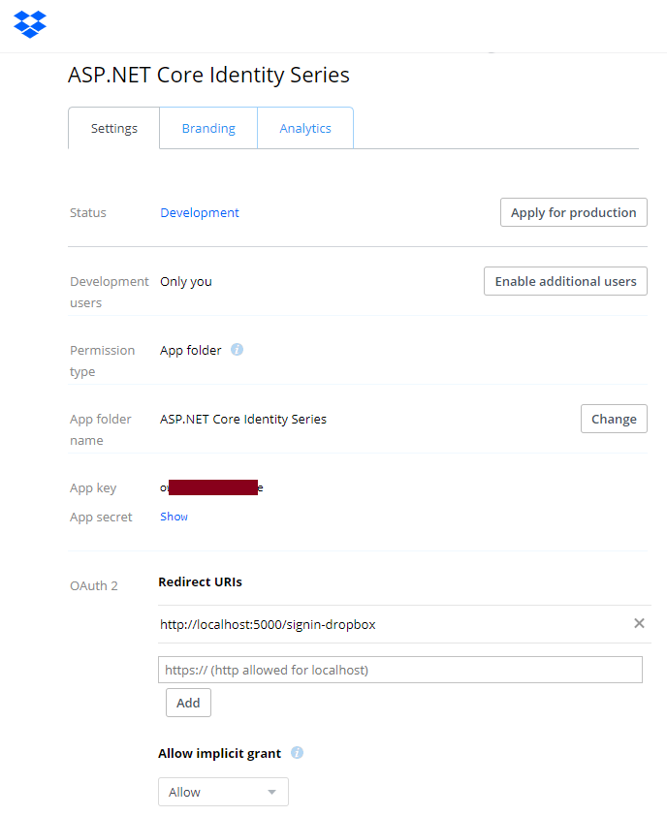The width and height of the screenshot is (667, 816).
Task: Click the Only you development users text
Action: pos(186,281)
